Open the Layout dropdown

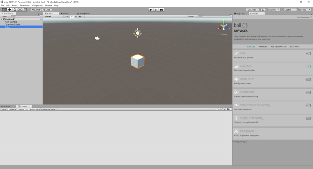[305, 9]
